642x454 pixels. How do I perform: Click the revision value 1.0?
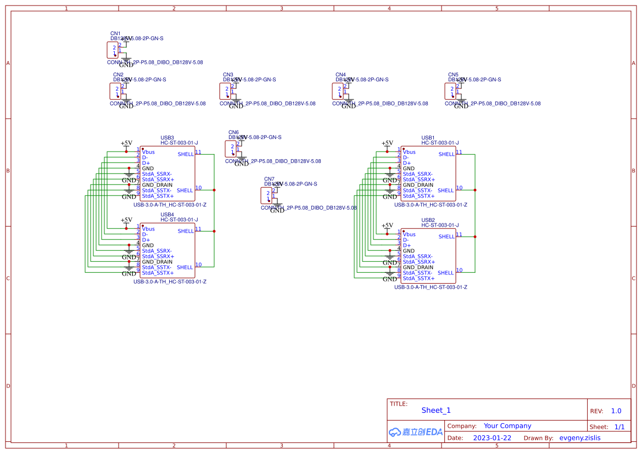tap(616, 411)
